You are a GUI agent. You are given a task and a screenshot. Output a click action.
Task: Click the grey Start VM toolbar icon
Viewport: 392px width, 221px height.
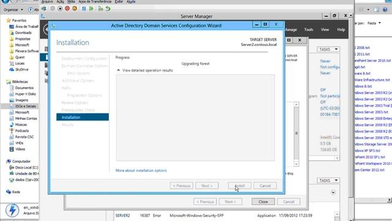[53, 9]
